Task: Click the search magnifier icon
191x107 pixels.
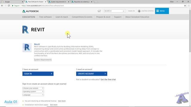Action: click(124, 11)
